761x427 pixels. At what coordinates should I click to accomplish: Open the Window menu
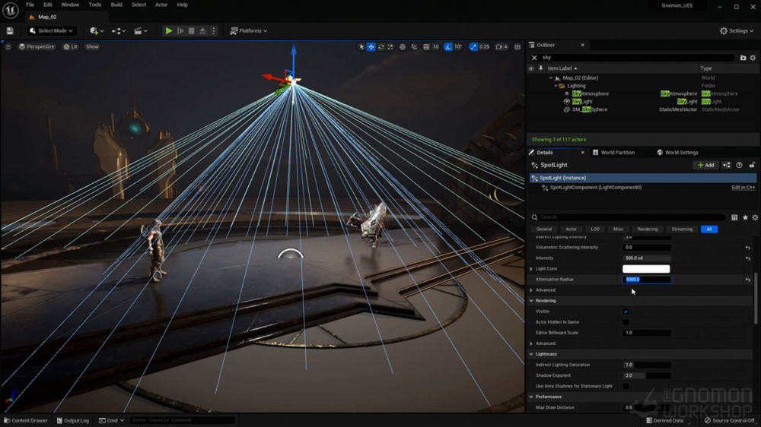70,5
